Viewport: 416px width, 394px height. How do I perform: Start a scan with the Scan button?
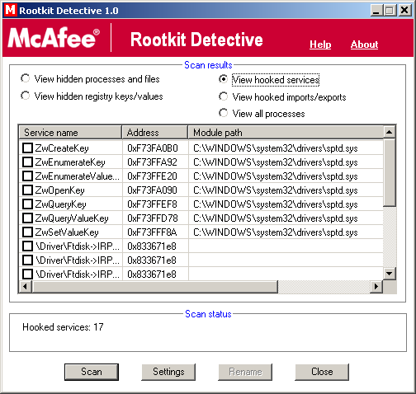92,372
